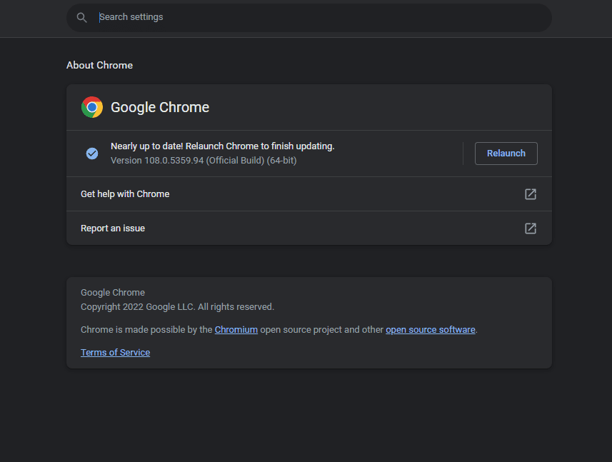
Task: Open Report an issue
Action: point(309,229)
